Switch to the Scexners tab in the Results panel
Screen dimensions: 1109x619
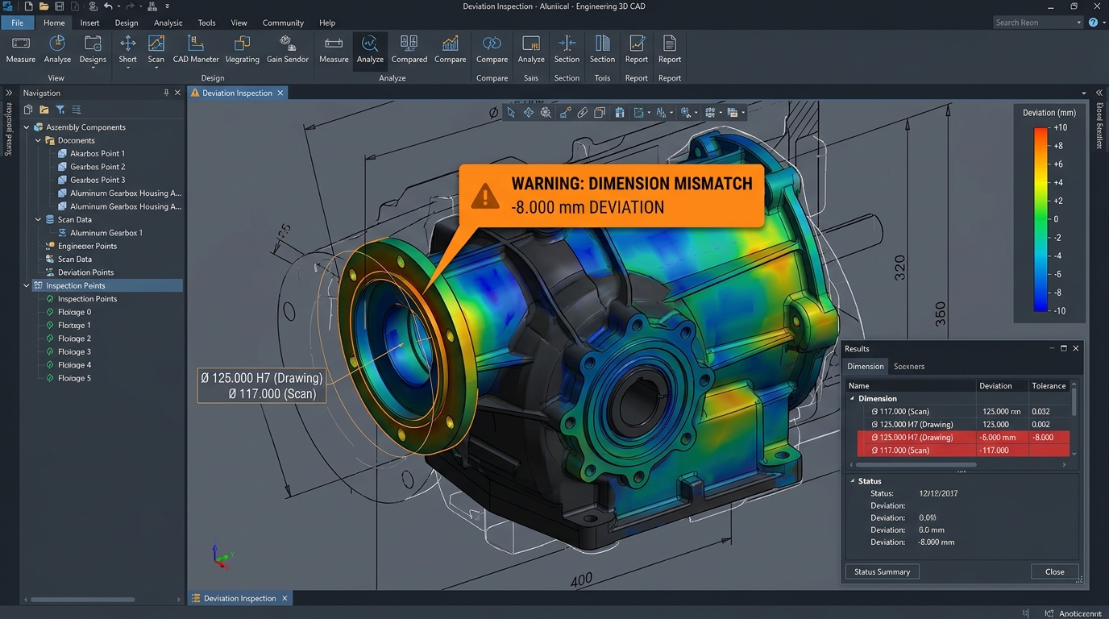click(x=909, y=367)
